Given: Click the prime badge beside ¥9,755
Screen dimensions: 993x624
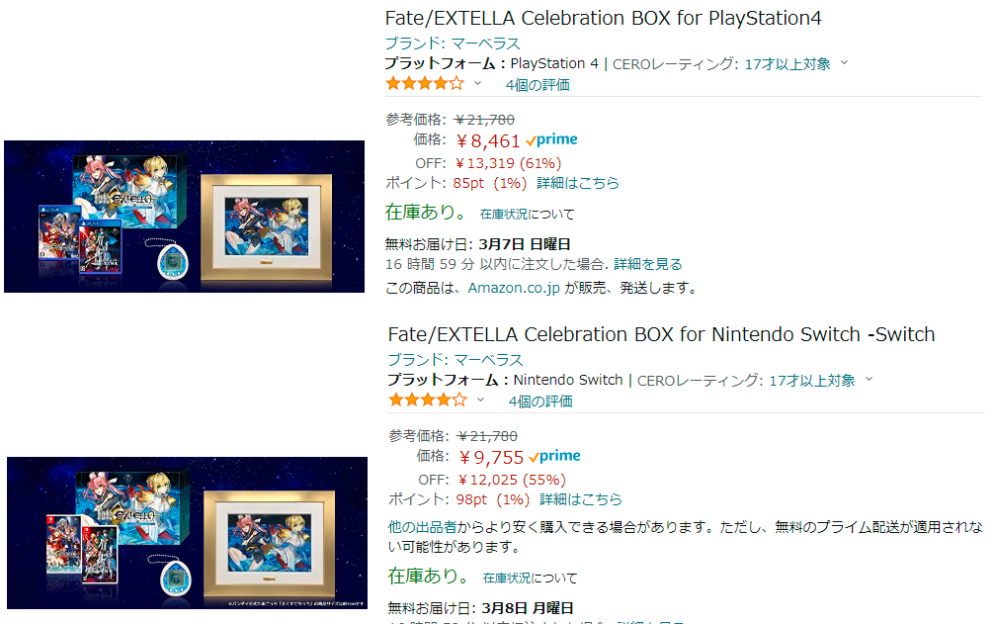Looking at the screenshot, I should pyautogui.click(x=554, y=457).
